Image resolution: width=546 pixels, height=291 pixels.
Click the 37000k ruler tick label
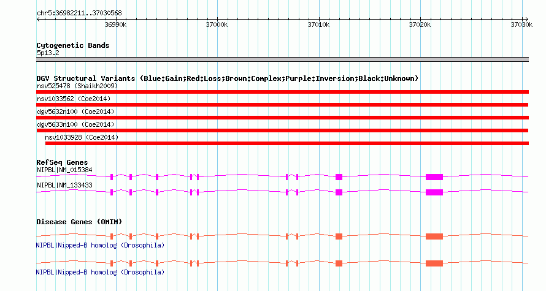217,25
